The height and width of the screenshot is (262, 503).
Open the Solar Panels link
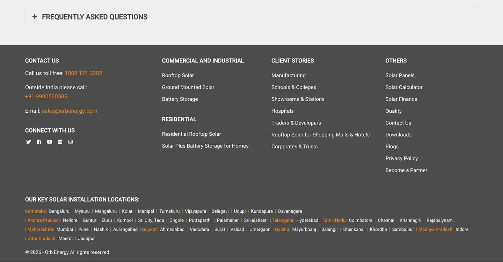click(x=400, y=75)
